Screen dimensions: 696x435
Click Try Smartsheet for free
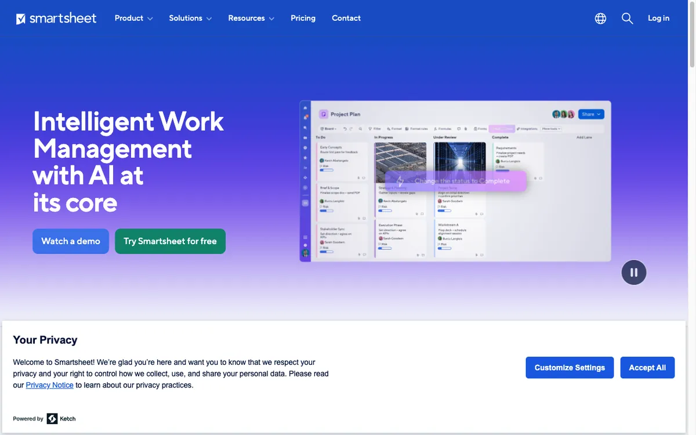point(170,241)
